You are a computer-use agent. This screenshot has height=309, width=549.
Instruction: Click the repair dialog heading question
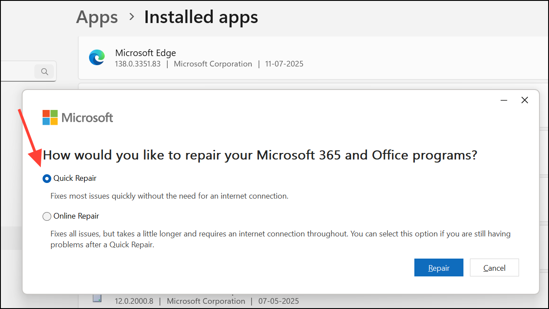pos(260,155)
